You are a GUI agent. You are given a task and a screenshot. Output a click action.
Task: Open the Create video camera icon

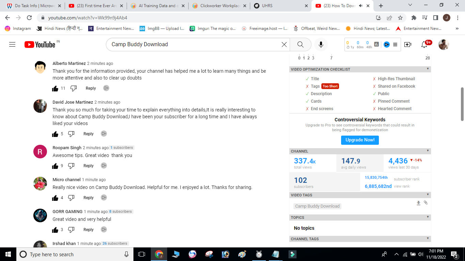(408, 45)
